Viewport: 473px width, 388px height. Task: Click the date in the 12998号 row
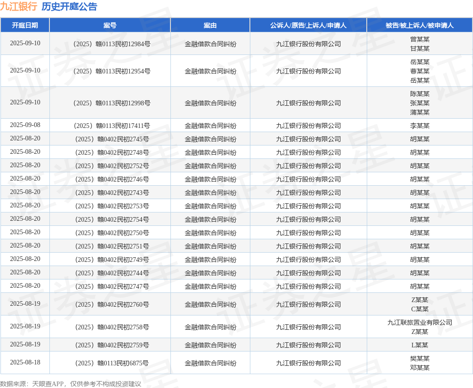pos(25,102)
